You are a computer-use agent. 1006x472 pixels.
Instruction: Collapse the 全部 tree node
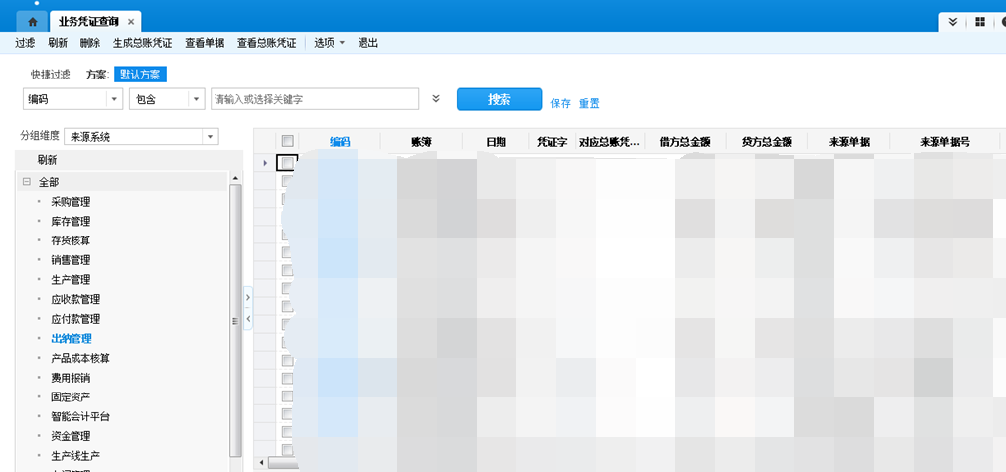[x=26, y=182]
